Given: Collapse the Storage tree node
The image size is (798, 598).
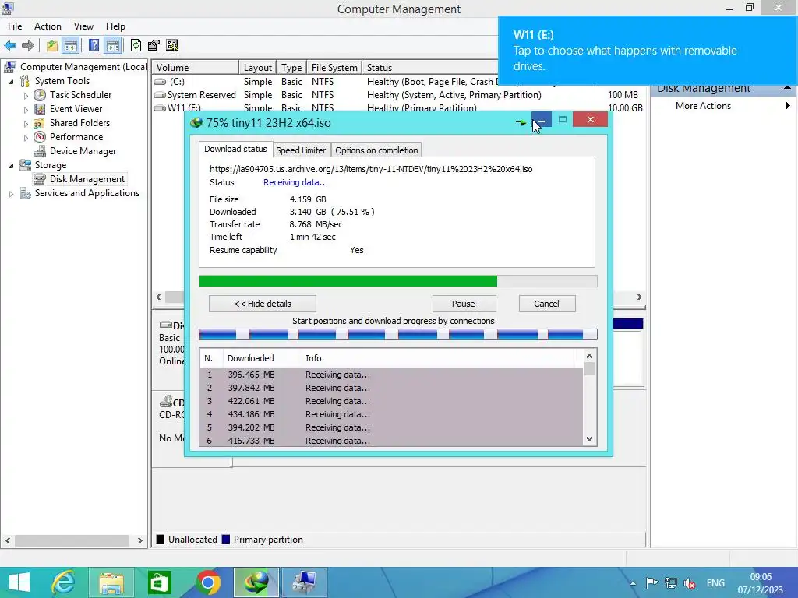Looking at the screenshot, I should coord(11,165).
